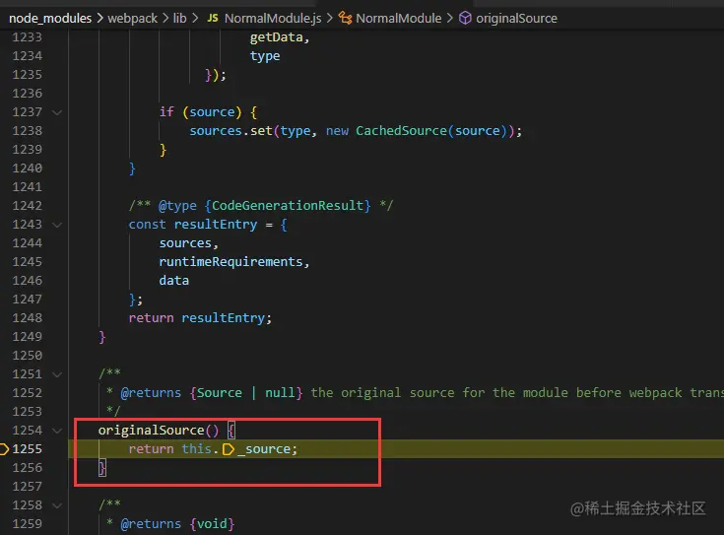Image resolution: width=724 pixels, height=535 pixels.
Task: Click getData on line 1233
Action: (276, 37)
